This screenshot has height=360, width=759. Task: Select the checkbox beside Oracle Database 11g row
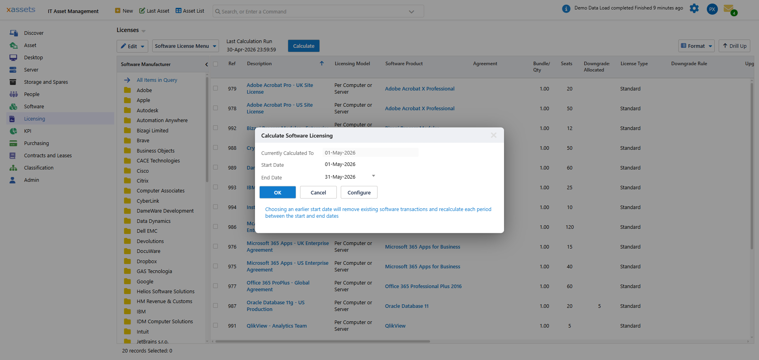pyautogui.click(x=215, y=305)
